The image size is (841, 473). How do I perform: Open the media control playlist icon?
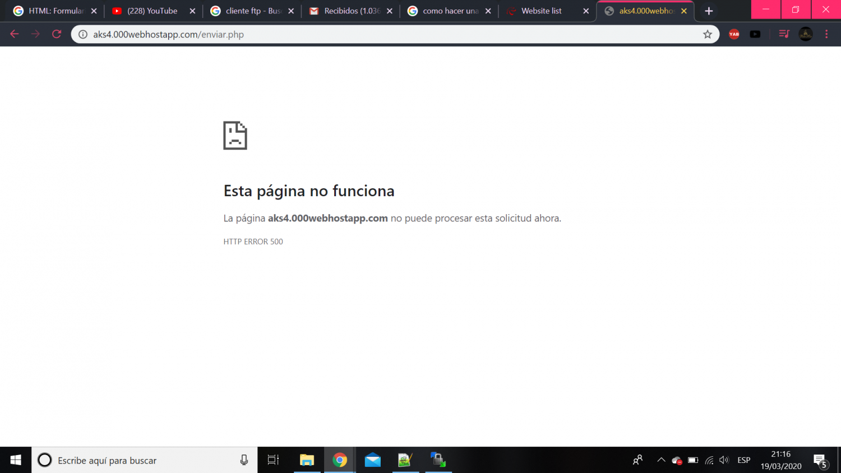click(x=784, y=34)
